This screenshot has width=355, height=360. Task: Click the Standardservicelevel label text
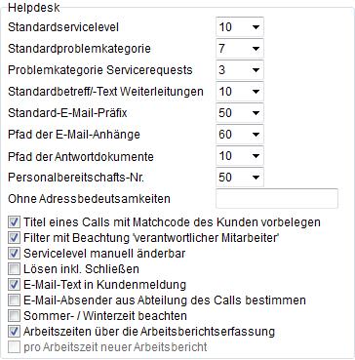[x=63, y=27]
